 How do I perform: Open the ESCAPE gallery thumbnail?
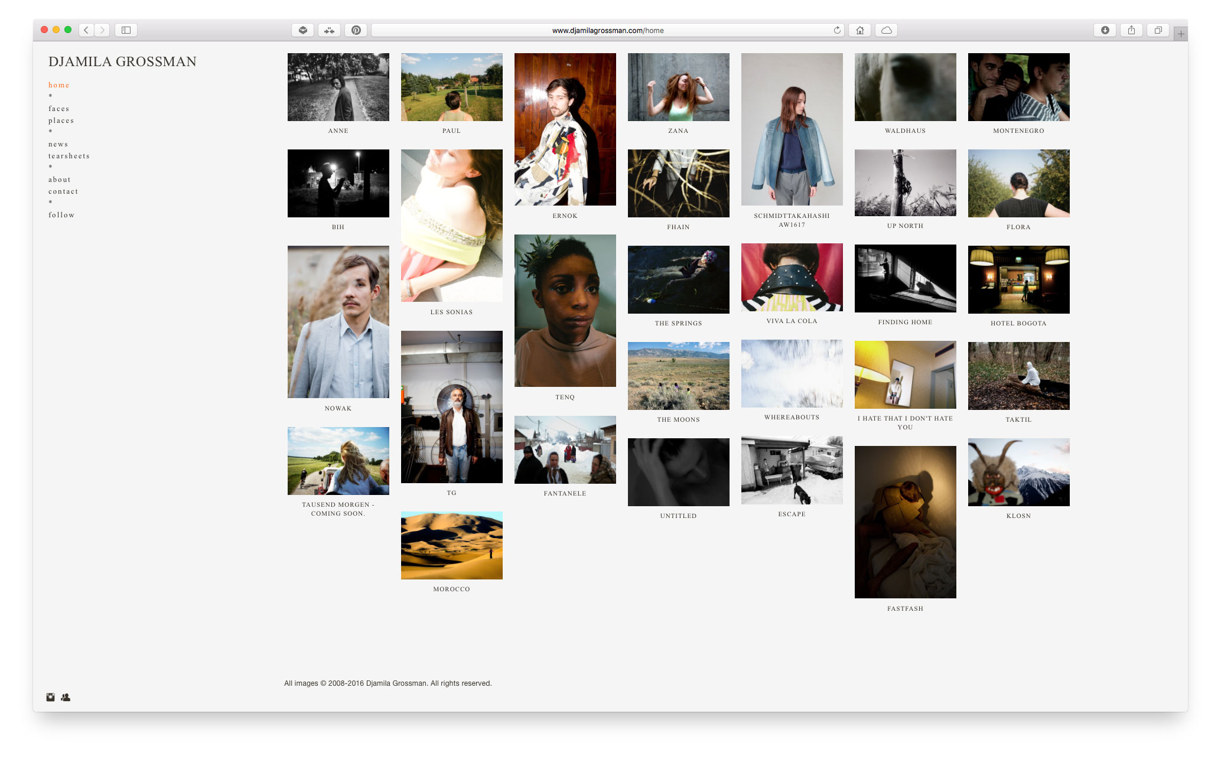tap(792, 470)
